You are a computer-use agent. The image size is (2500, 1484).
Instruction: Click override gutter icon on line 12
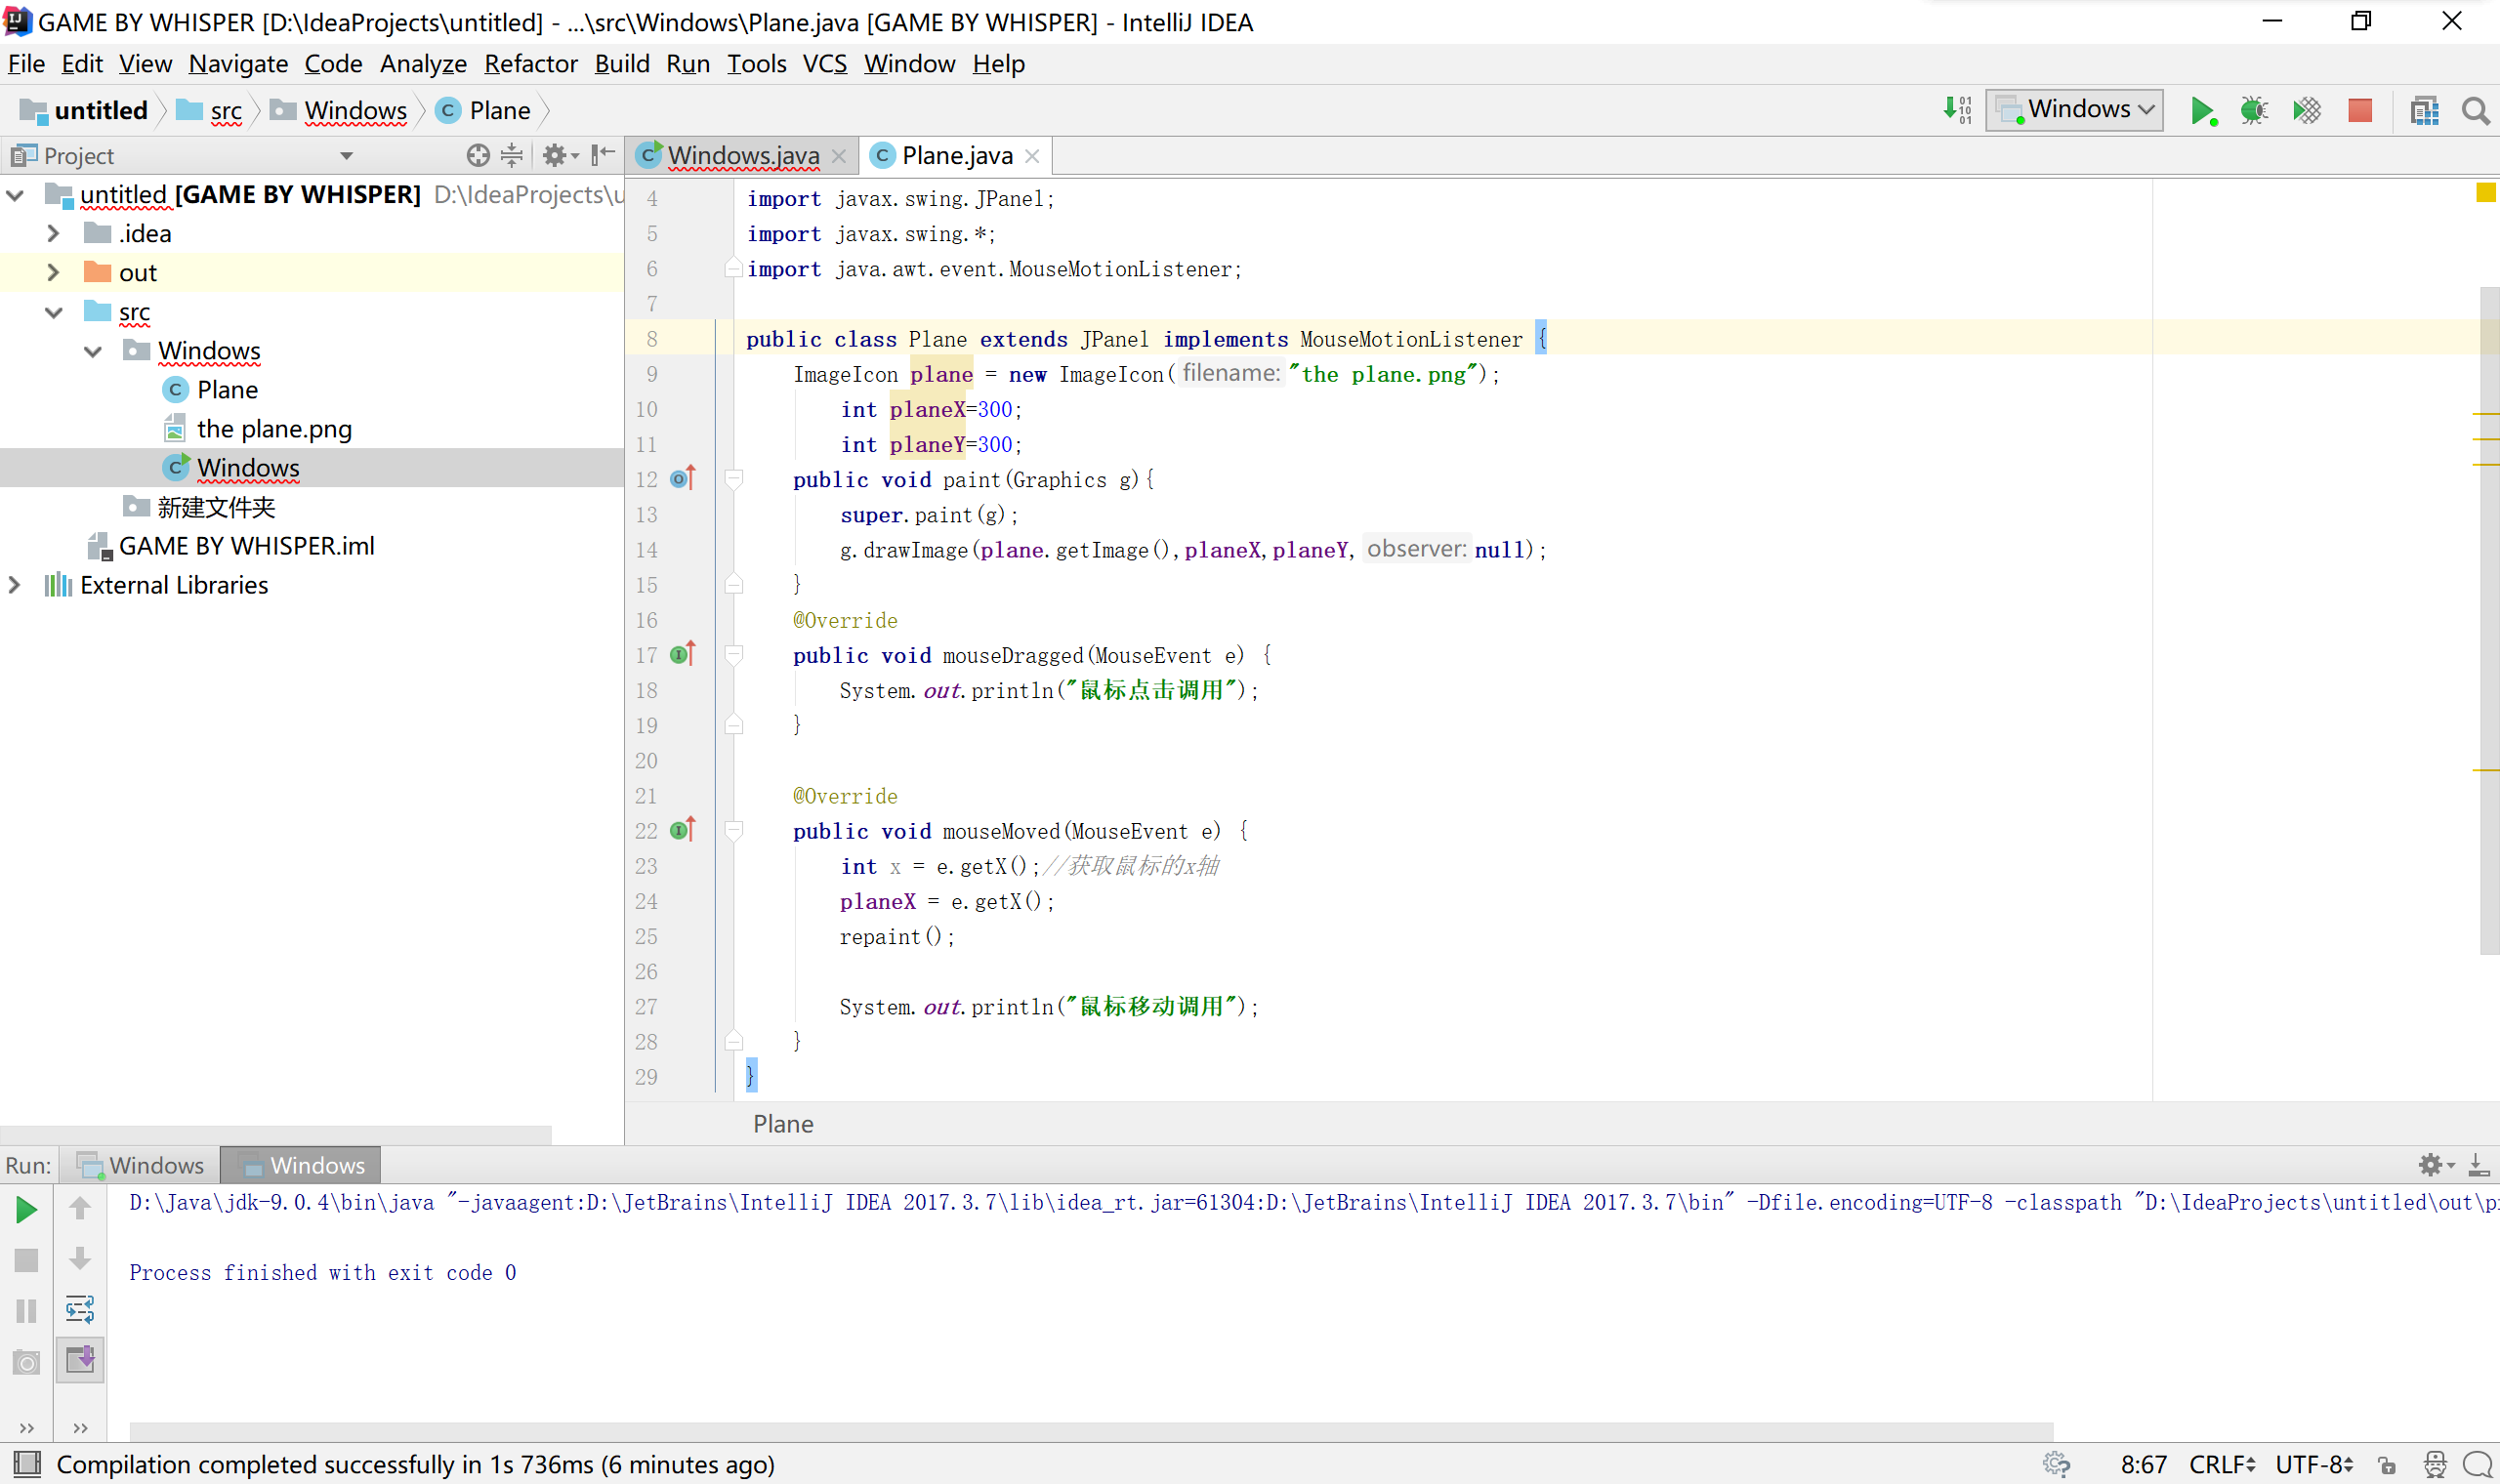[x=683, y=479]
